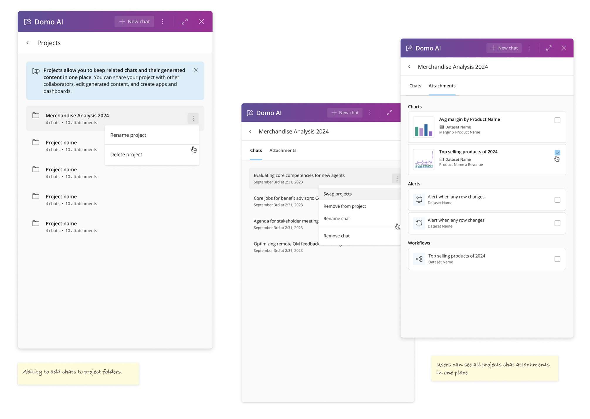This screenshot has width=590, height=419.
Task: Click New chat in the Attachments panel
Action: pos(504,48)
